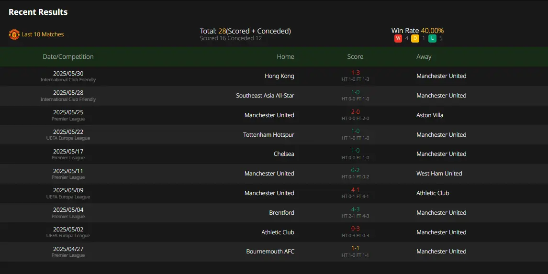Image resolution: width=548 pixels, height=274 pixels.
Task: Open the Last 10 Matches link
Action: pos(43,34)
